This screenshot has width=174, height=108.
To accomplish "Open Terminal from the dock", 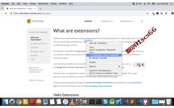I will click(99, 102).
